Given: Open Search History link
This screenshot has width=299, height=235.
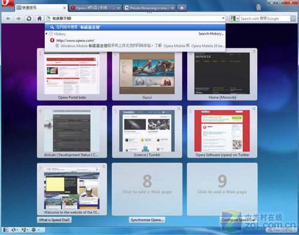Looking at the screenshot, I should pos(211,33).
